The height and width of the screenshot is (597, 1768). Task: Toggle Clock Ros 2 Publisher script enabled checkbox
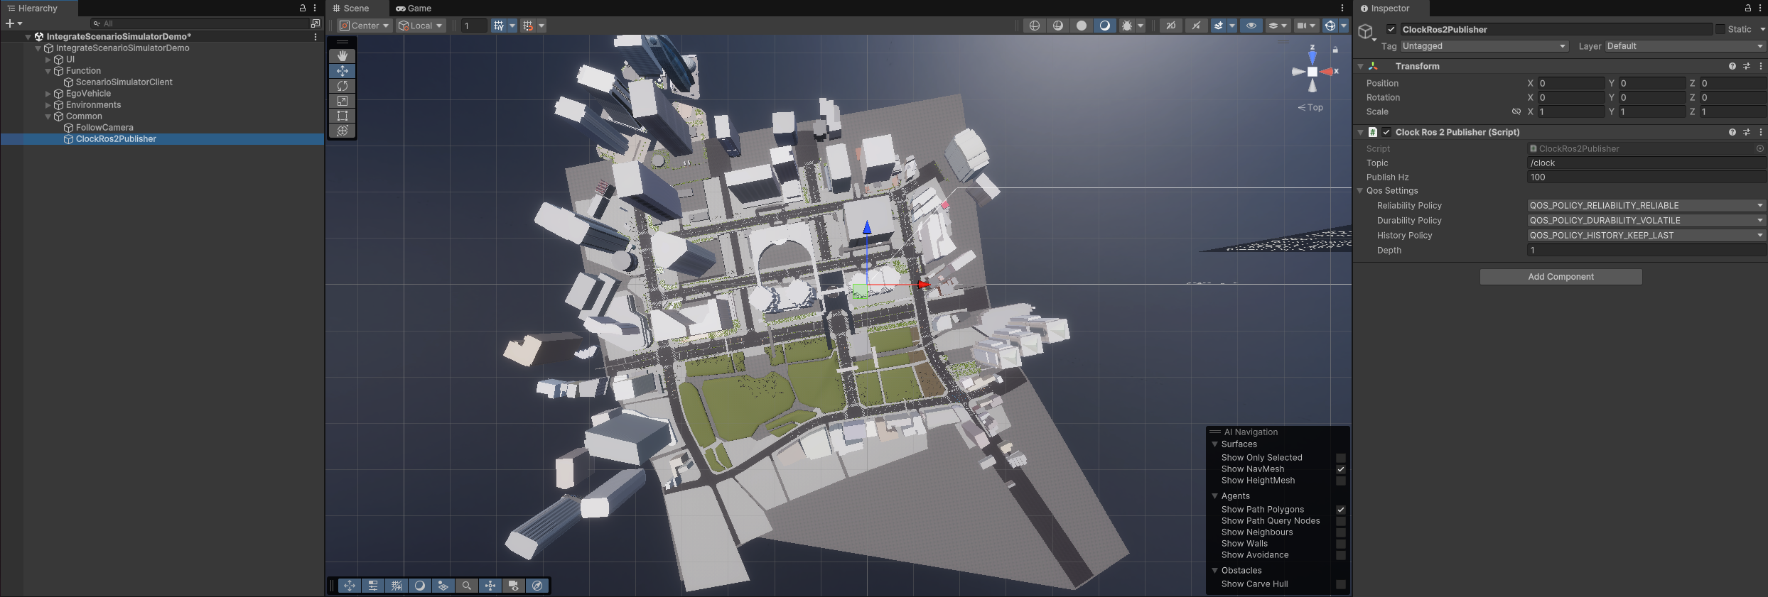click(x=1386, y=132)
